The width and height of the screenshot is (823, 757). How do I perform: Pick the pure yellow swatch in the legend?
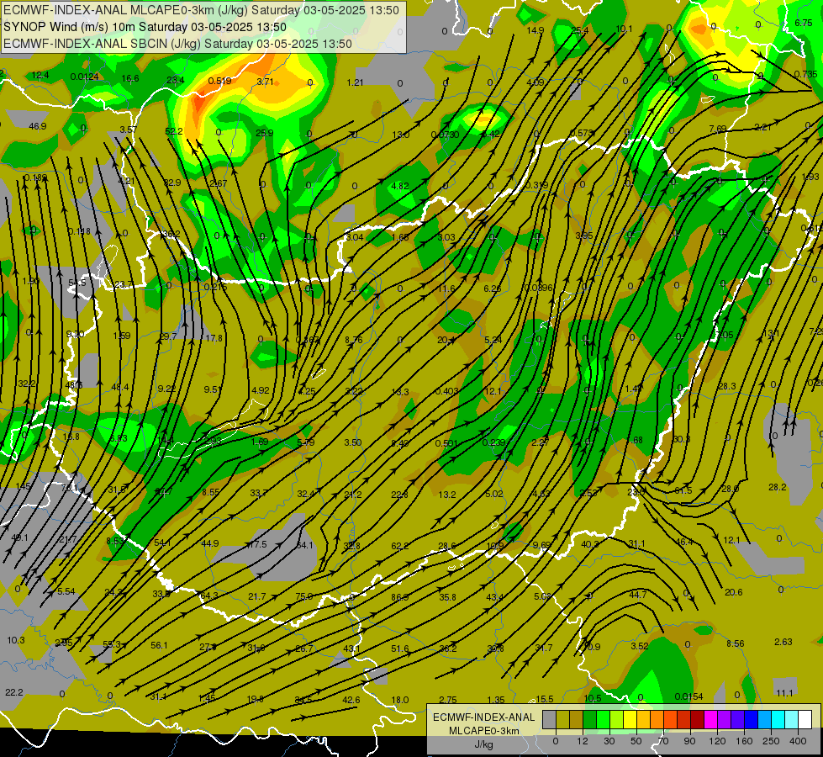(630, 719)
